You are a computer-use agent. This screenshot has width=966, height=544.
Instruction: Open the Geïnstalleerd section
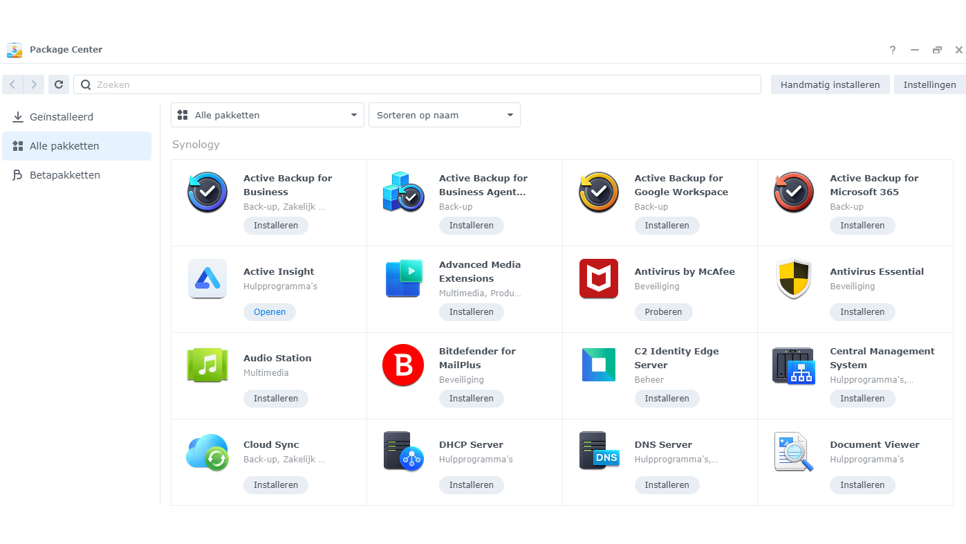(77, 117)
